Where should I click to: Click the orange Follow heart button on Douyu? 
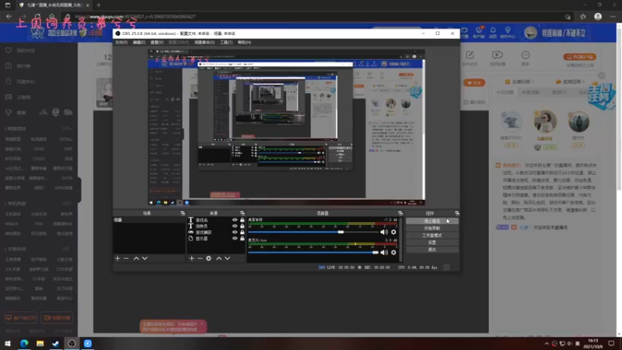click(474, 83)
